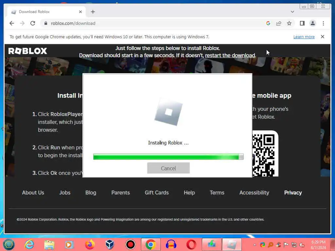Switch to Roblox installer taskbar button

(x=232, y=244)
